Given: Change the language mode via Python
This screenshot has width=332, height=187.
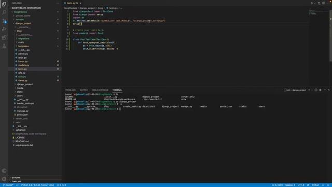Looking at the screenshot, I should tap(315, 185).
